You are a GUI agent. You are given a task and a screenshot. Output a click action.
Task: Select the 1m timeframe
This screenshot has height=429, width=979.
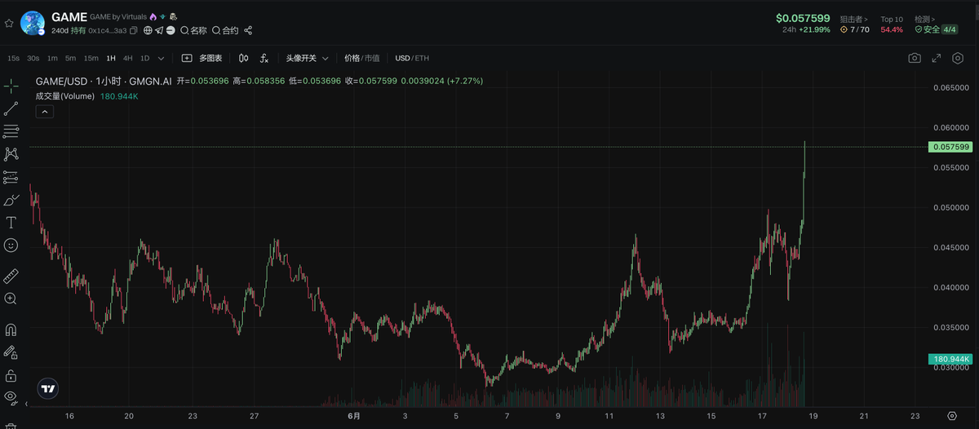pyautogui.click(x=52, y=58)
